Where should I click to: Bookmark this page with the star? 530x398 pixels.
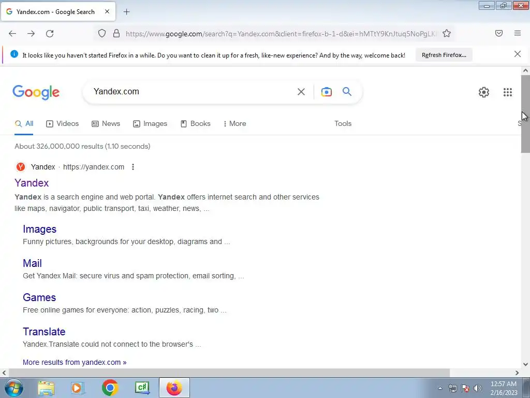447,33
